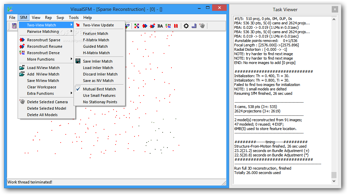
Task: Select Delete Selected Model
Action: coord(46,108)
